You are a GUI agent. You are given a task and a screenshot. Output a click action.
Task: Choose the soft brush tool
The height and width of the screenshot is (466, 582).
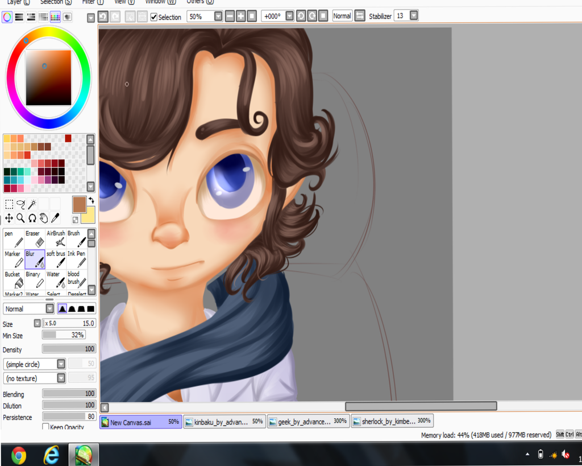pos(56,259)
